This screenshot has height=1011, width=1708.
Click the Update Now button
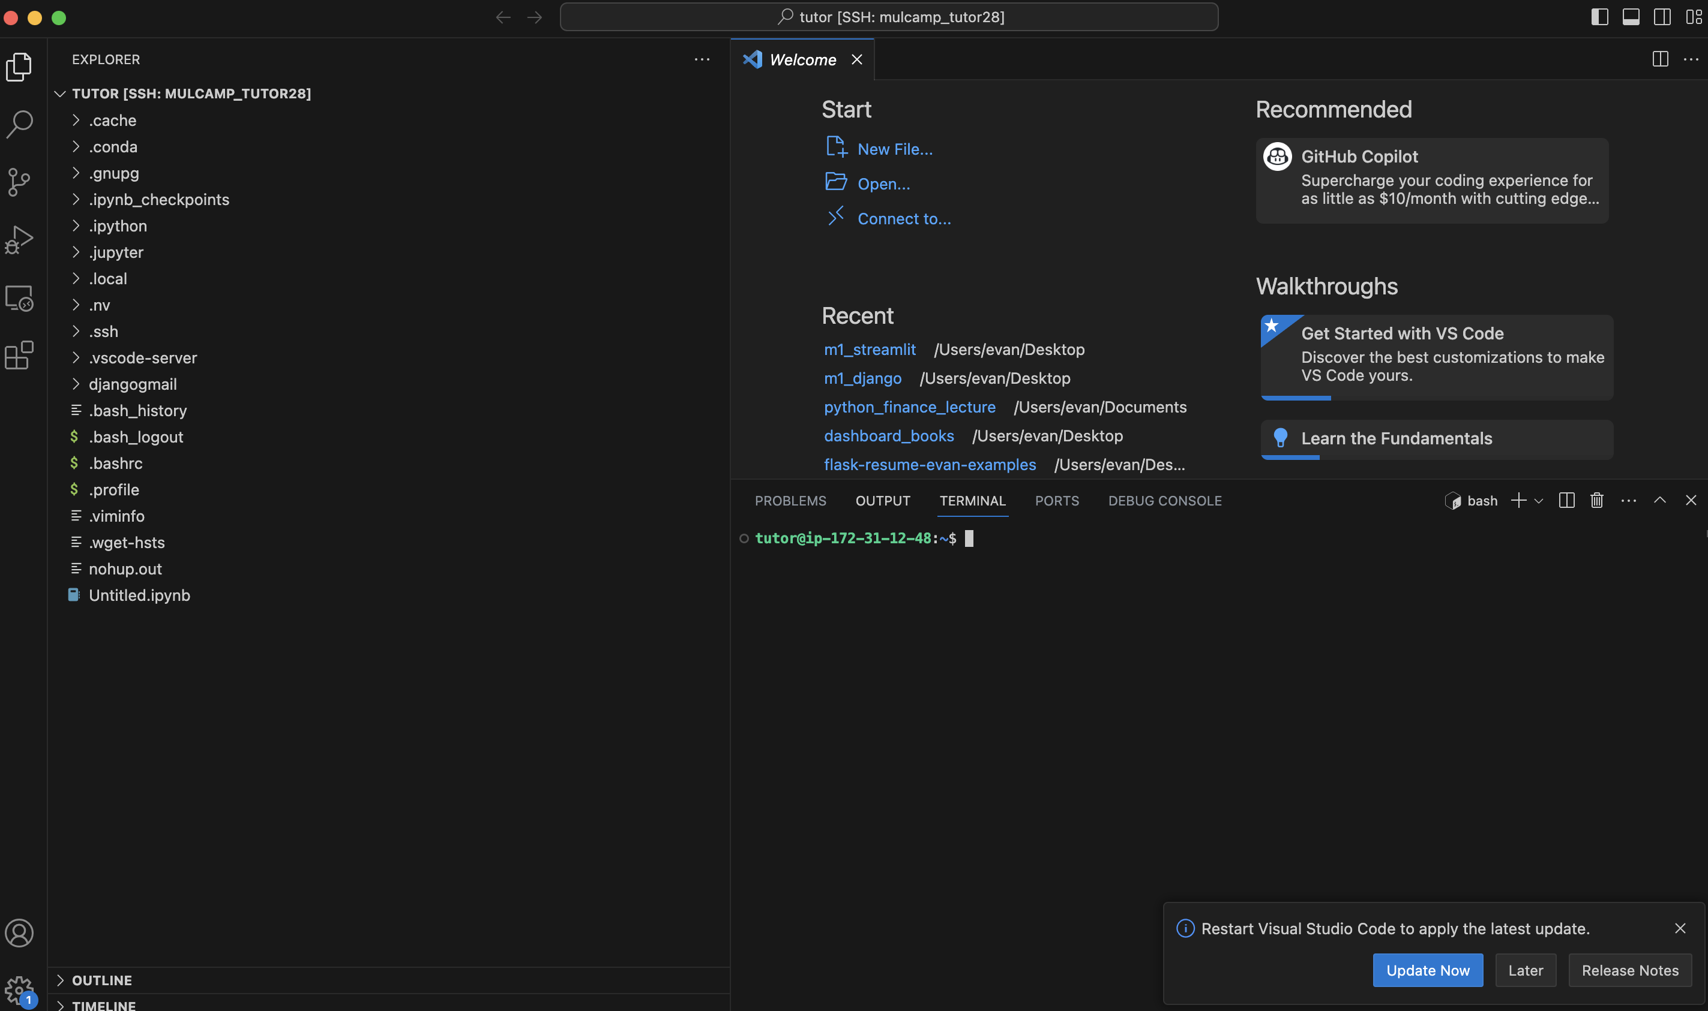tap(1428, 970)
